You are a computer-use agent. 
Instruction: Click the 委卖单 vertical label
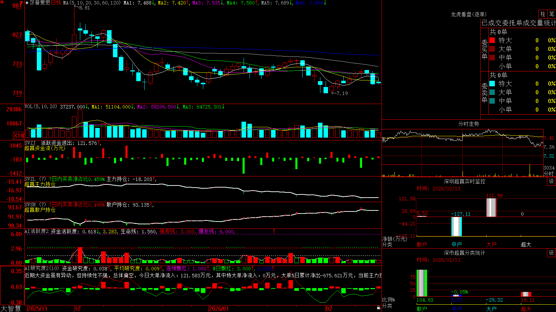tap(484, 93)
